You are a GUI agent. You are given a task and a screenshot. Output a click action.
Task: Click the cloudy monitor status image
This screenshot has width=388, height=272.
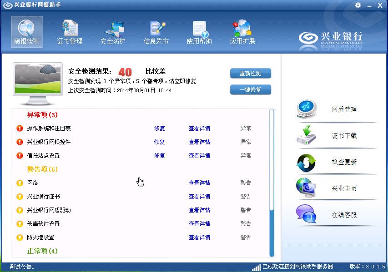[x=38, y=84]
